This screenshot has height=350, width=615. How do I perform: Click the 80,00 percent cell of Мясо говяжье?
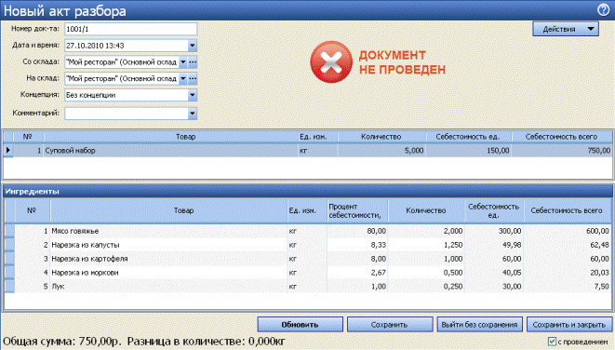(x=357, y=231)
